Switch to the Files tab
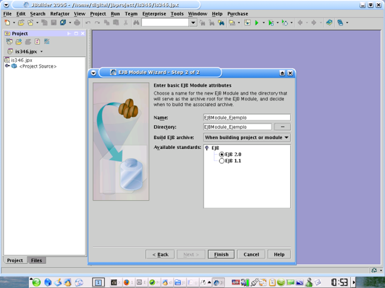The height and width of the screenshot is (288, 385). (x=37, y=260)
